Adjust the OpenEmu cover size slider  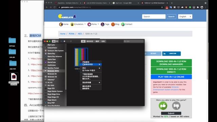coord(66,41)
